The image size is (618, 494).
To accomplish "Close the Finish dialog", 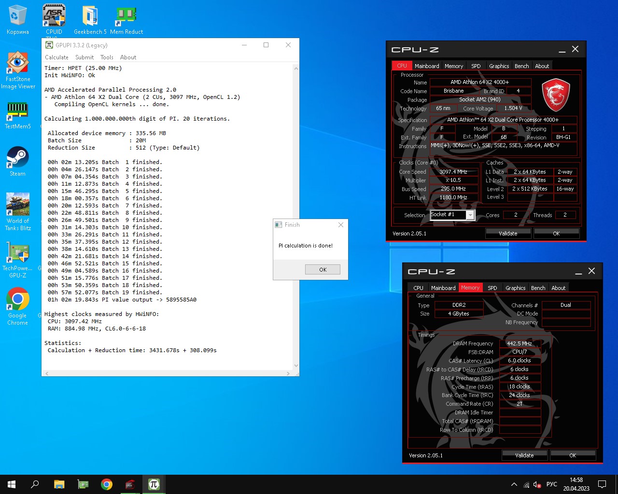I will pyautogui.click(x=341, y=225).
